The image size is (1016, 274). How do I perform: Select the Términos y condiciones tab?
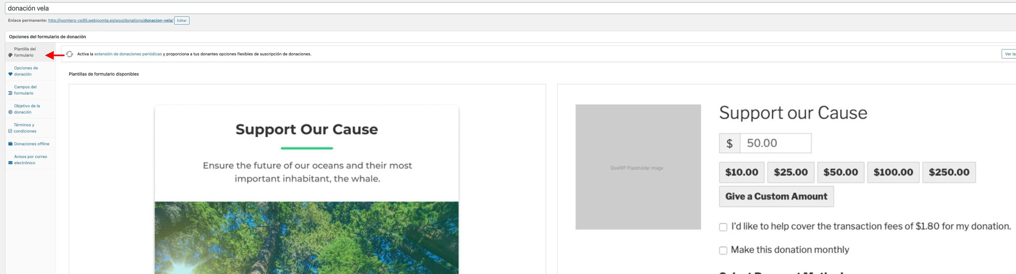[x=30, y=128]
